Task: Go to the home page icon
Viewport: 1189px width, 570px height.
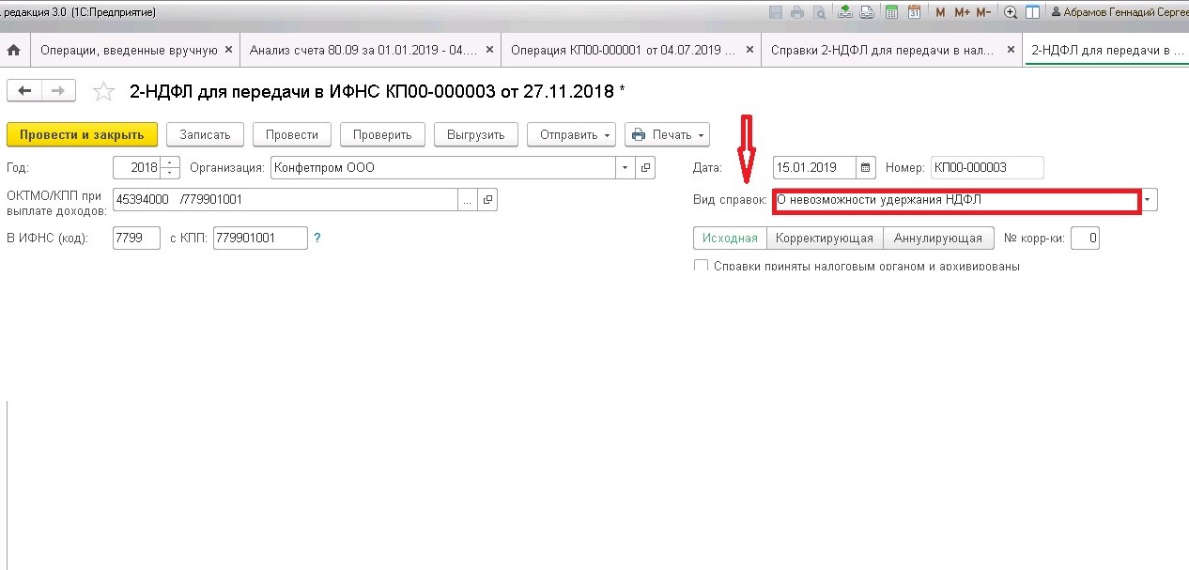Action: [14, 50]
